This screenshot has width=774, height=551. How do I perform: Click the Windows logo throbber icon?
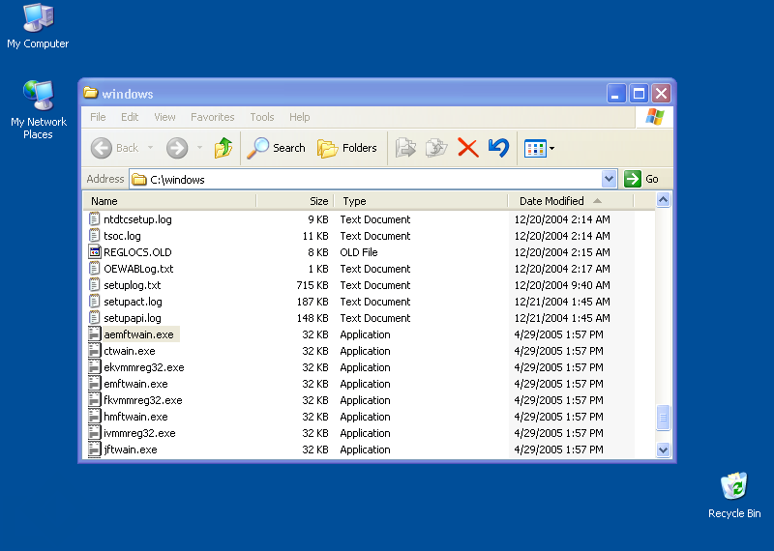[655, 117]
